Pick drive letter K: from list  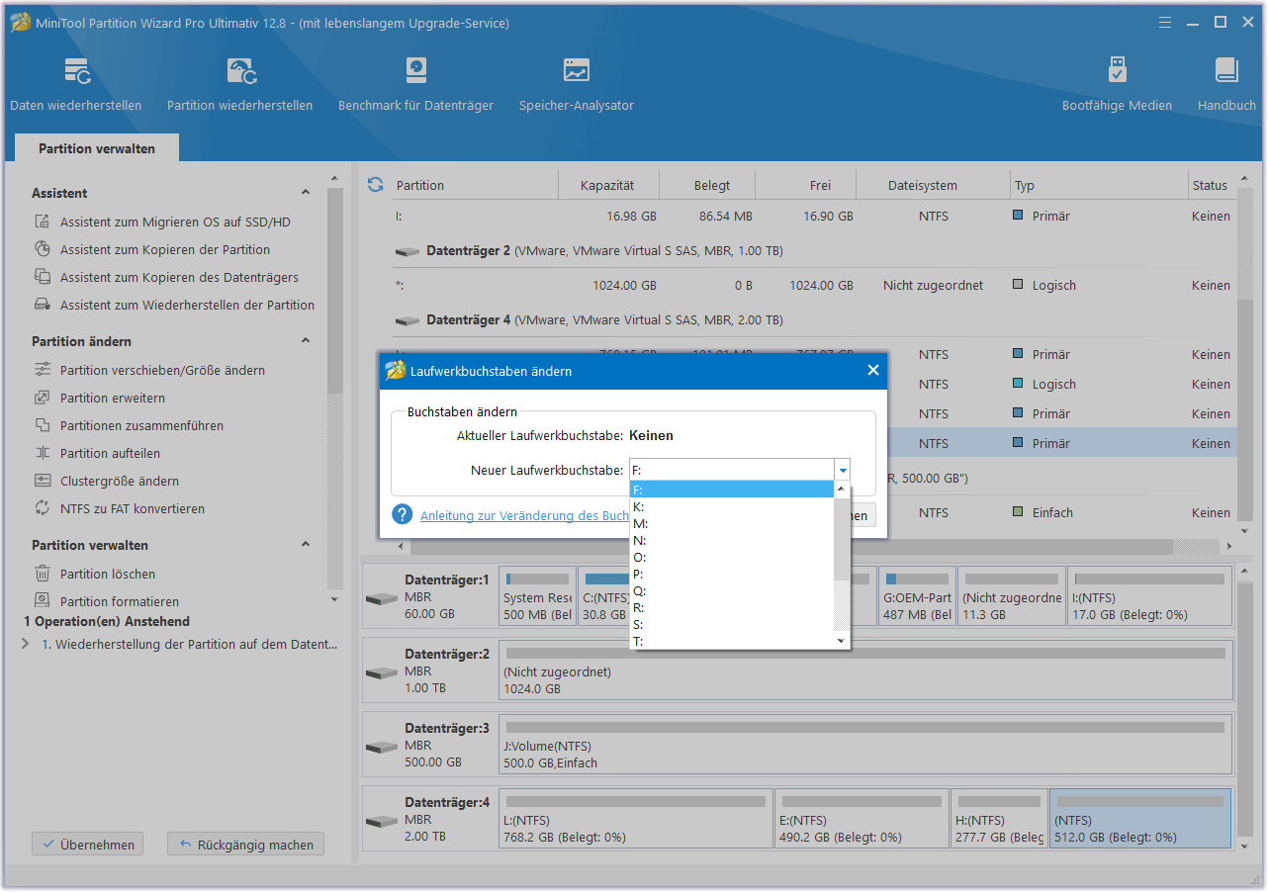click(732, 506)
